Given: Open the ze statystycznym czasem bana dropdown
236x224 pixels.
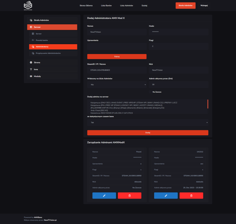Looking at the screenshot, I should click(148, 122).
